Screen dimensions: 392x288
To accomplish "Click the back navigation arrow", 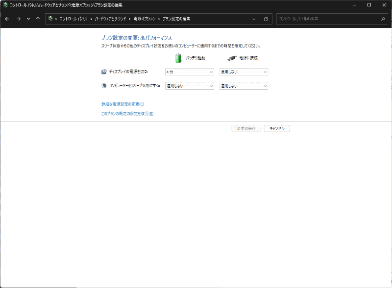I will coord(7,19).
